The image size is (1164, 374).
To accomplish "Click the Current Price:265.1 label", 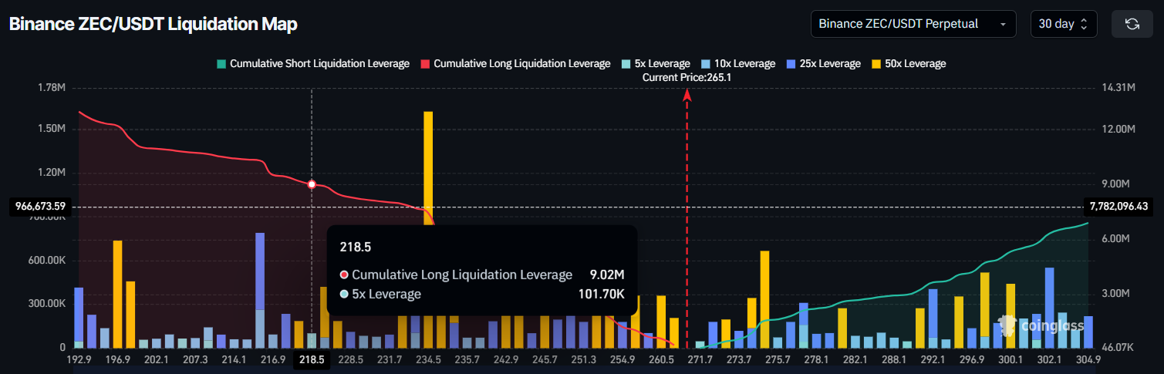I will click(687, 77).
